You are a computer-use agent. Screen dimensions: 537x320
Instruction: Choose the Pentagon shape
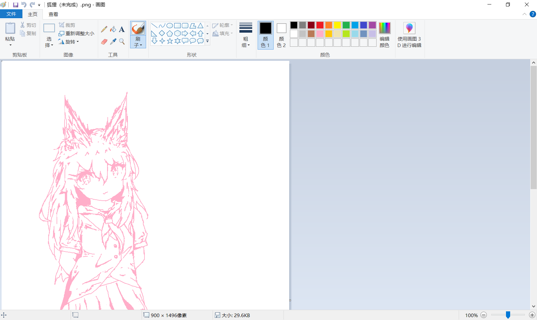click(170, 33)
